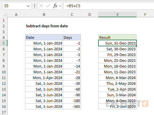Select row 7 header
154x115 pixels.
tap(4, 55)
